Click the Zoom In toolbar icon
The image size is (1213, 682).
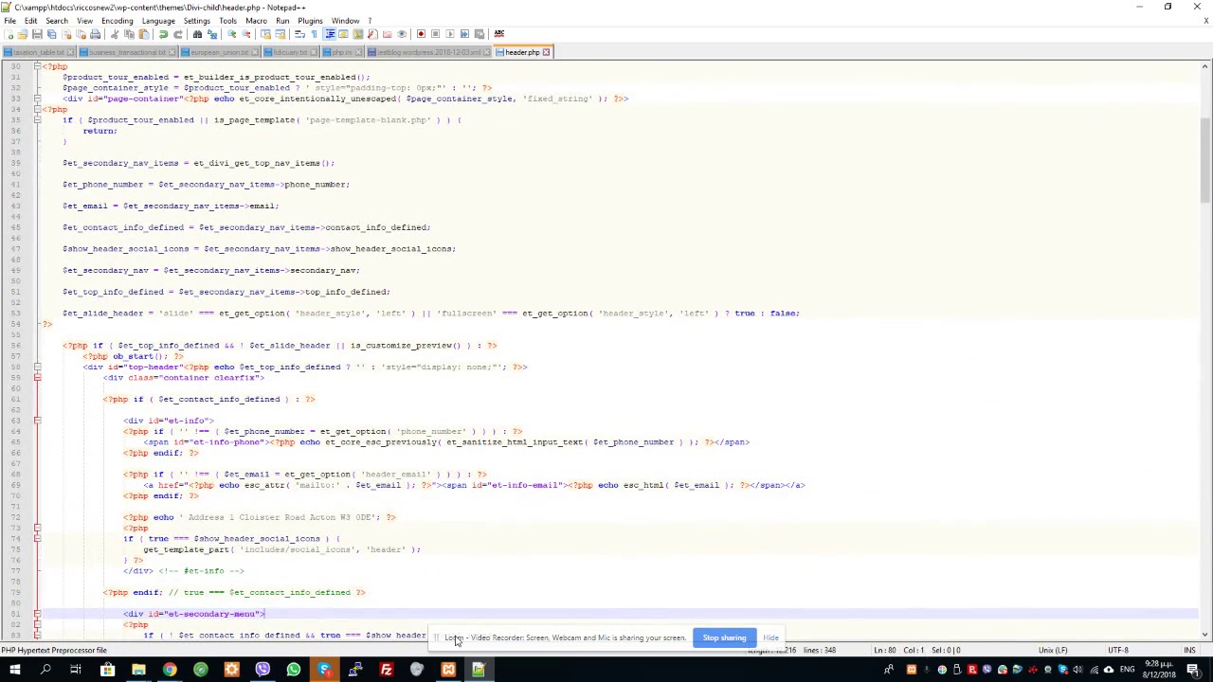coord(231,34)
